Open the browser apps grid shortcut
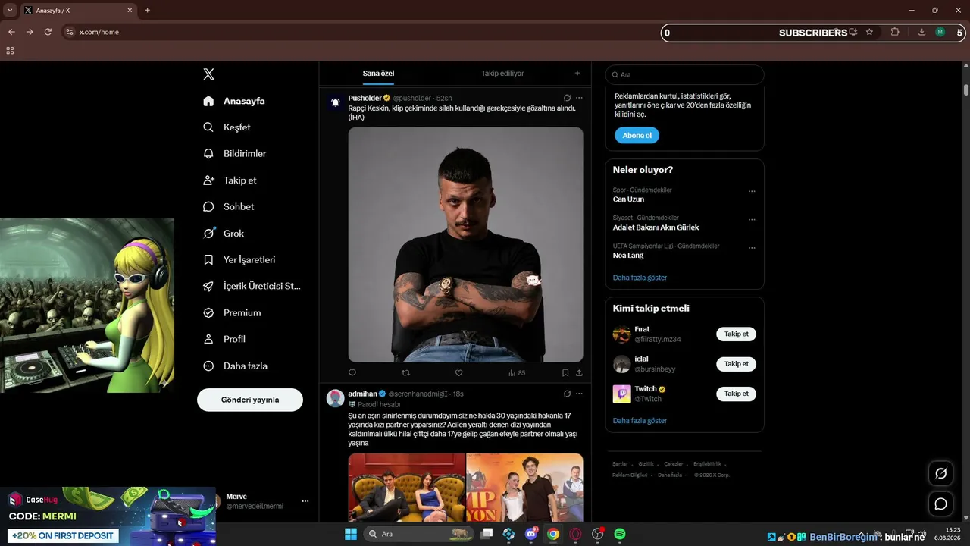 point(10,51)
